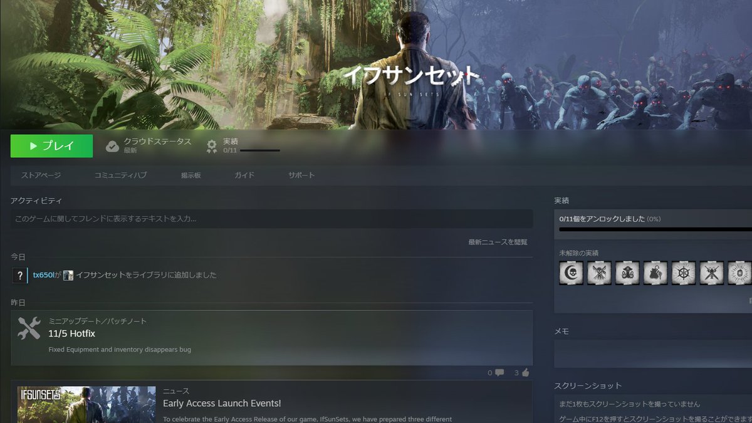This screenshot has width=752, height=423.
Task: Click the achievements unlock progress bar
Action: click(x=655, y=229)
